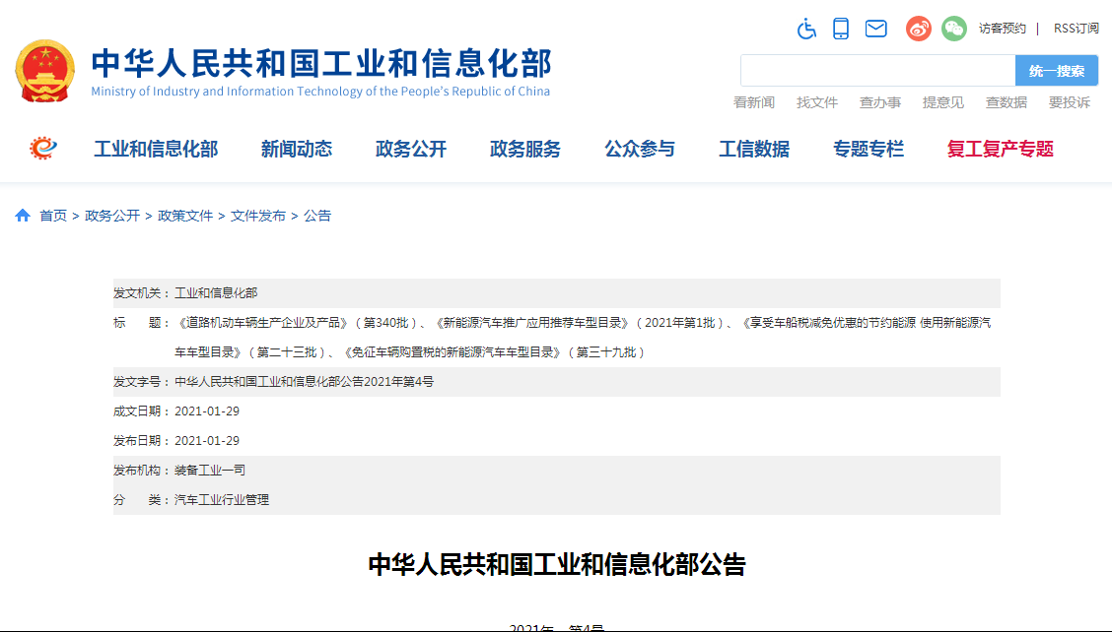Viewport: 1112px width, 632px height.
Task: Click the orange gear logo in navigation bar
Action: pos(43,148)
